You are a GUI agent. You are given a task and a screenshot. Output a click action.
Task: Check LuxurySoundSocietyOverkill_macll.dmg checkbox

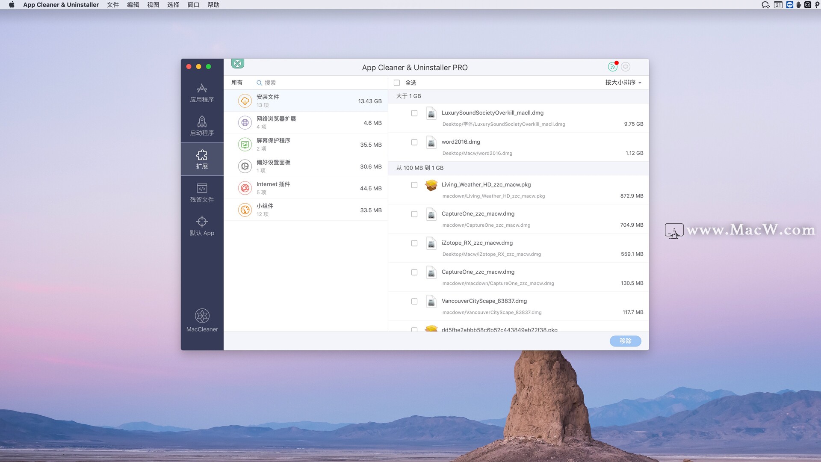pos(414,113)
